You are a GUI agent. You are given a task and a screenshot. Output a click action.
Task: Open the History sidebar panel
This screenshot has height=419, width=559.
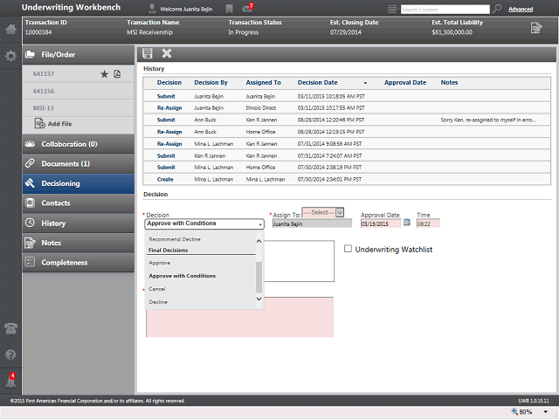click(79, 223)
